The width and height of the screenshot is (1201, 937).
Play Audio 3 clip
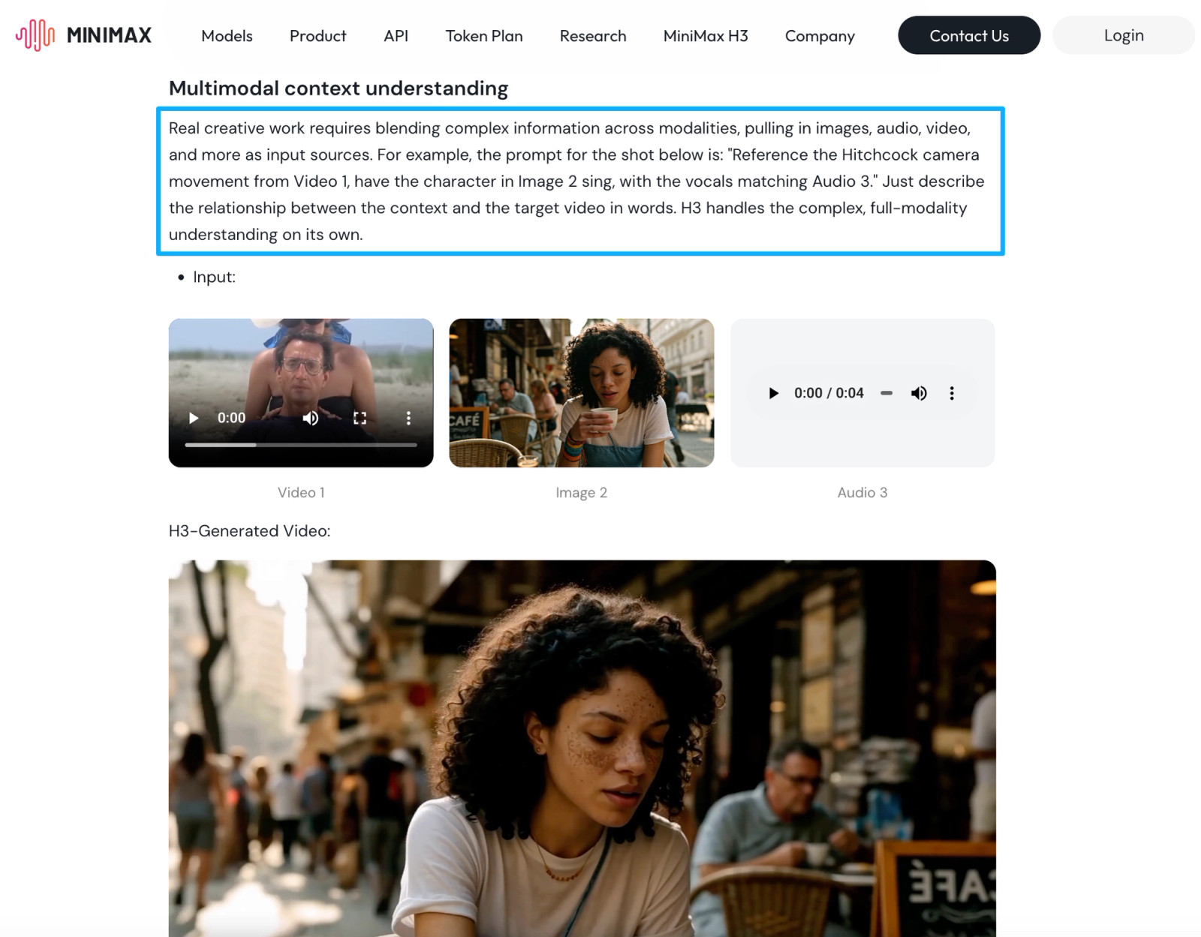773,393
